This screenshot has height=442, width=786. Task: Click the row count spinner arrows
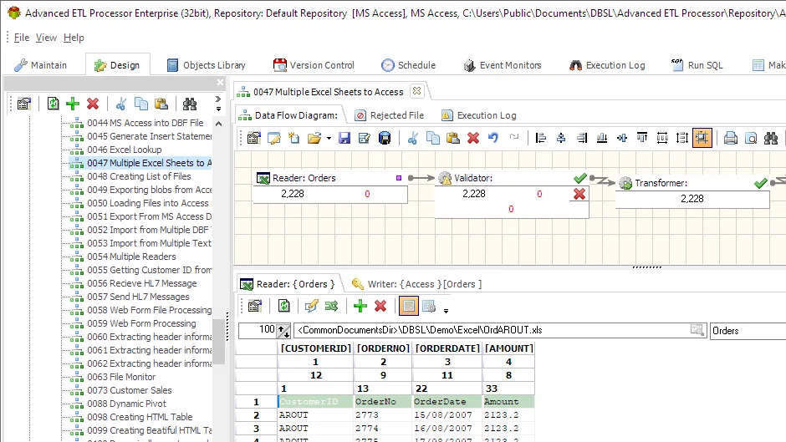coord(283,331)
